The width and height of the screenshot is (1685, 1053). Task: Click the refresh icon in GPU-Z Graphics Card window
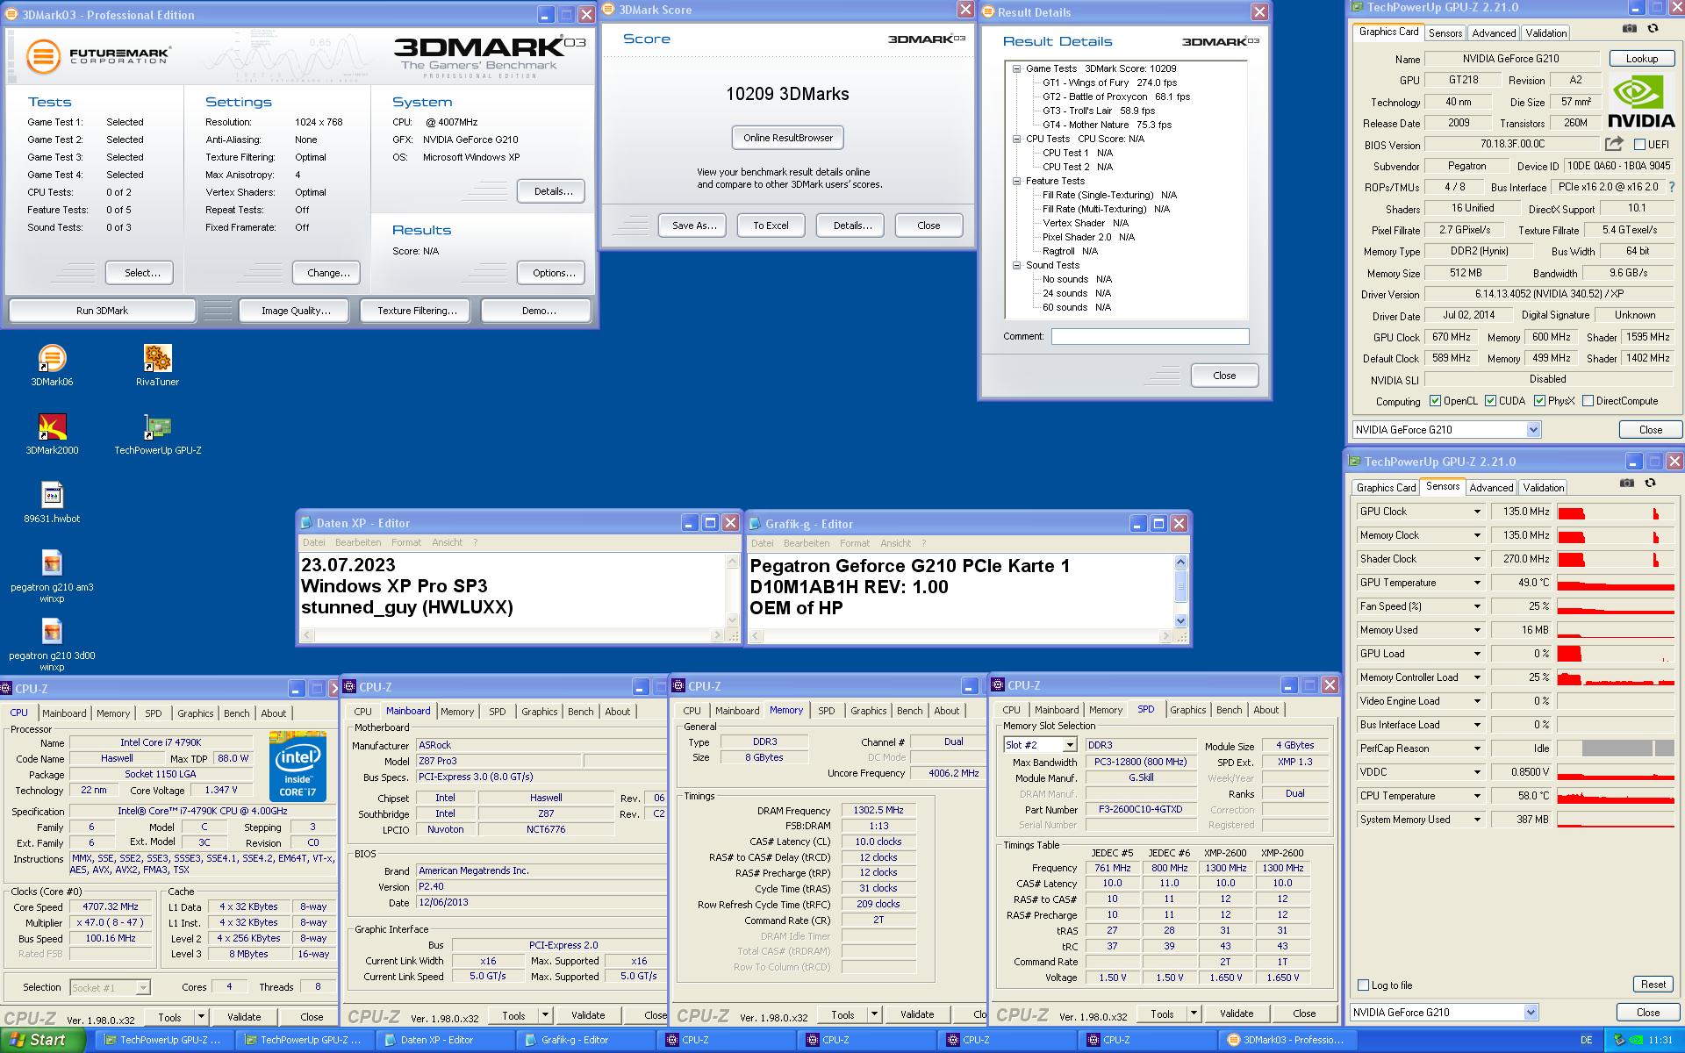(x=1653, y=28)
